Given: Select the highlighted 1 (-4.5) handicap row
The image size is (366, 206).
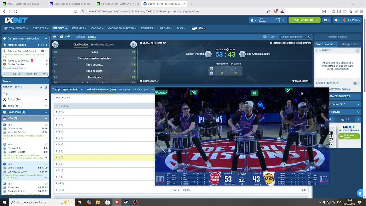Looking at the screenshot, I should coord(104,158).
